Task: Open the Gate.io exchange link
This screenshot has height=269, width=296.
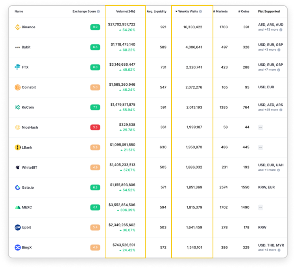Action: pos(28,188)
